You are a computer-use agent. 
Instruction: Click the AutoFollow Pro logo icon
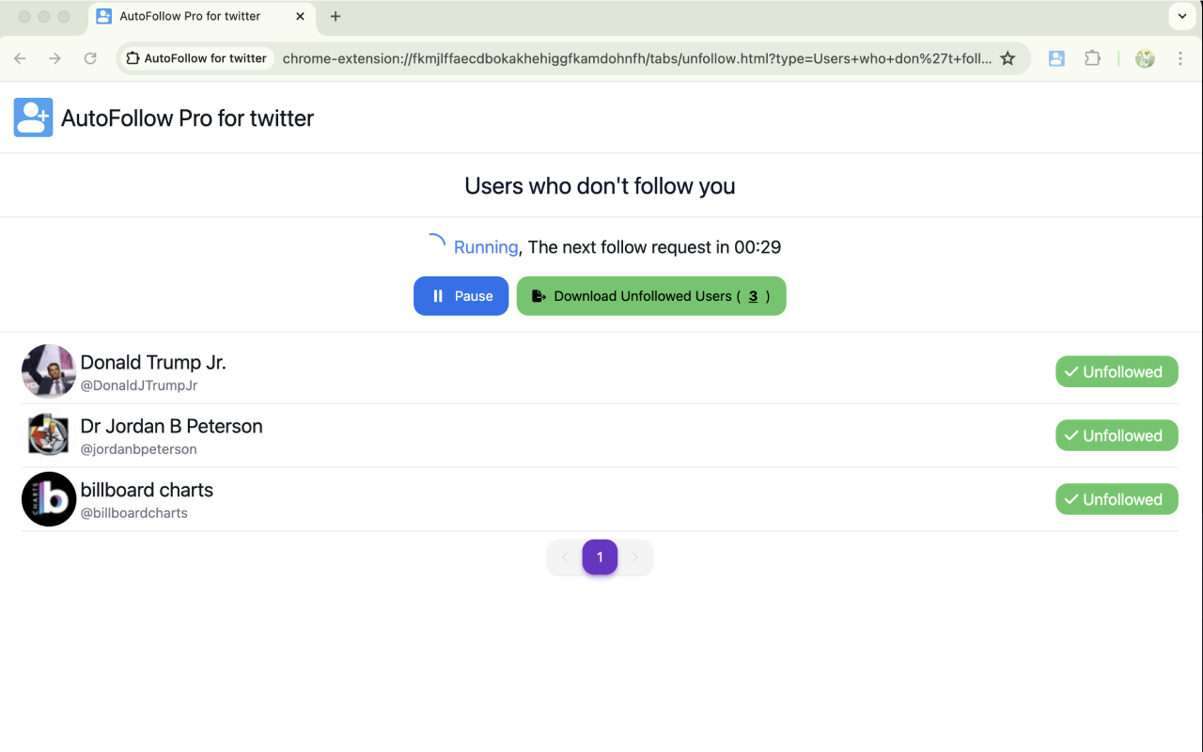point(33,117)
